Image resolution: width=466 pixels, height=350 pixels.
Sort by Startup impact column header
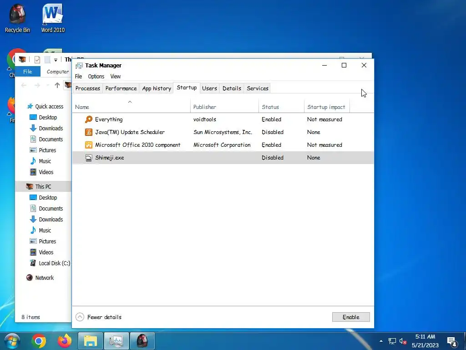point(327,107)
